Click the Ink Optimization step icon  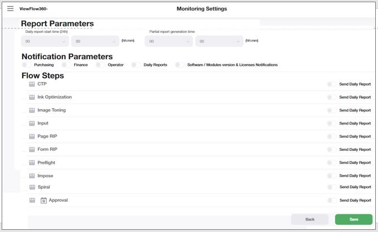[32, 97]
